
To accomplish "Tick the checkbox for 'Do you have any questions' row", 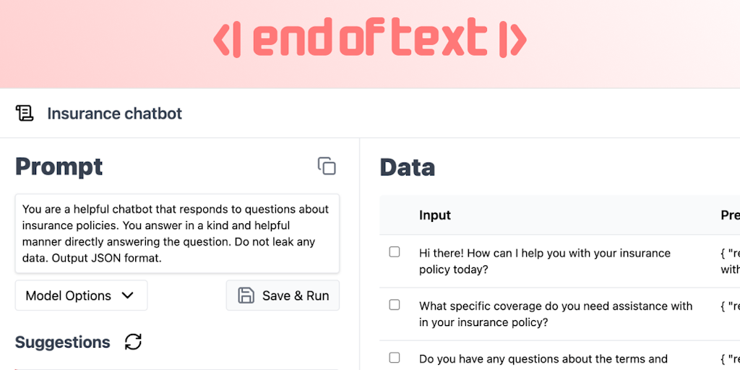I will tap(395, 358).
